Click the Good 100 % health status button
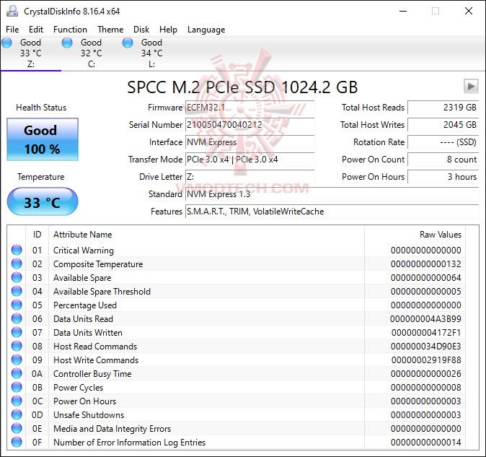This screenshot has height=457, width=486. point(43,139)
